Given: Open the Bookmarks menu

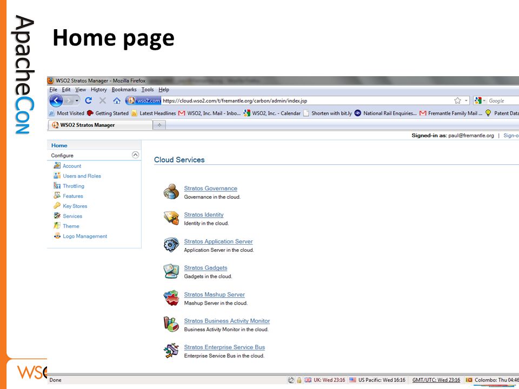Looking at the screenshot, I should pos(124,90).
